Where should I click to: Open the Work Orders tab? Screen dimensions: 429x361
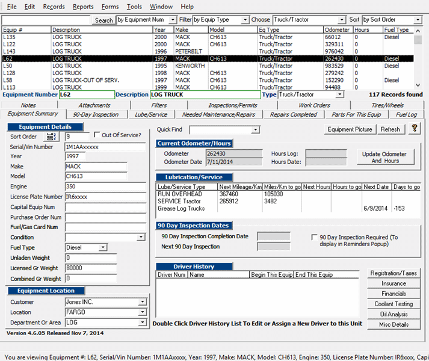coord(314,105)
